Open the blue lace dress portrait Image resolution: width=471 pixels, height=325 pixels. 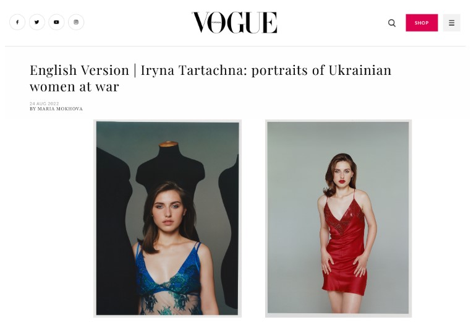[x=168, y=219]
